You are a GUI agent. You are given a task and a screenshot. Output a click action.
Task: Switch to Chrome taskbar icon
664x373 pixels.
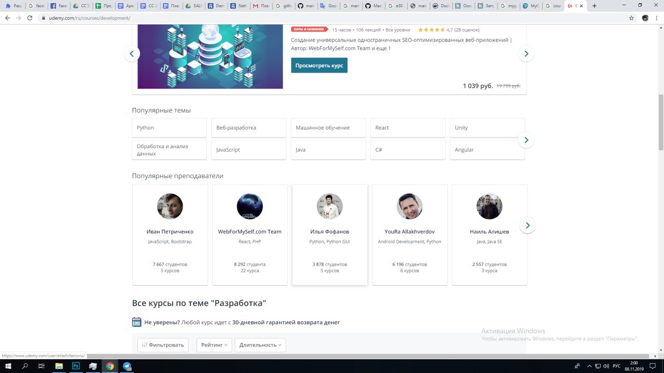click(110, 366)
